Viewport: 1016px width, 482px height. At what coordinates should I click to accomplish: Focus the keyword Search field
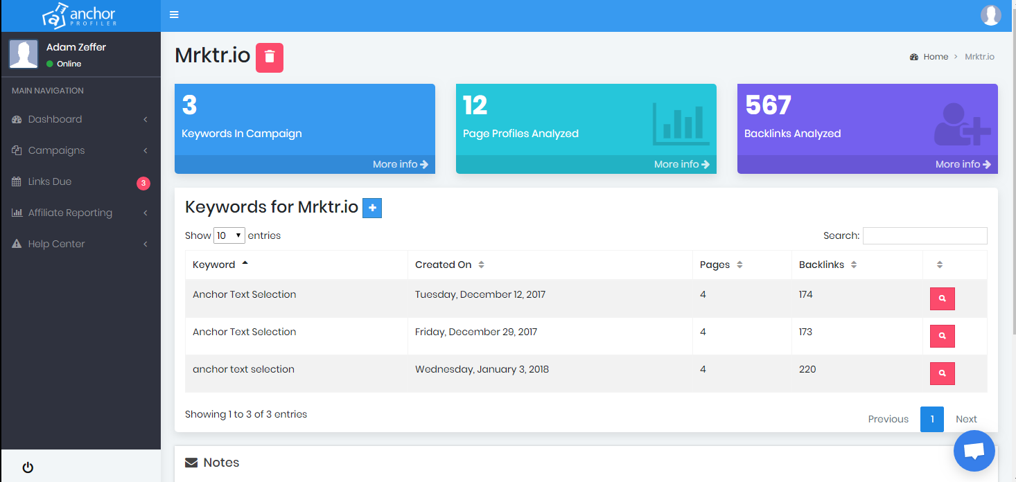point(925,235)
